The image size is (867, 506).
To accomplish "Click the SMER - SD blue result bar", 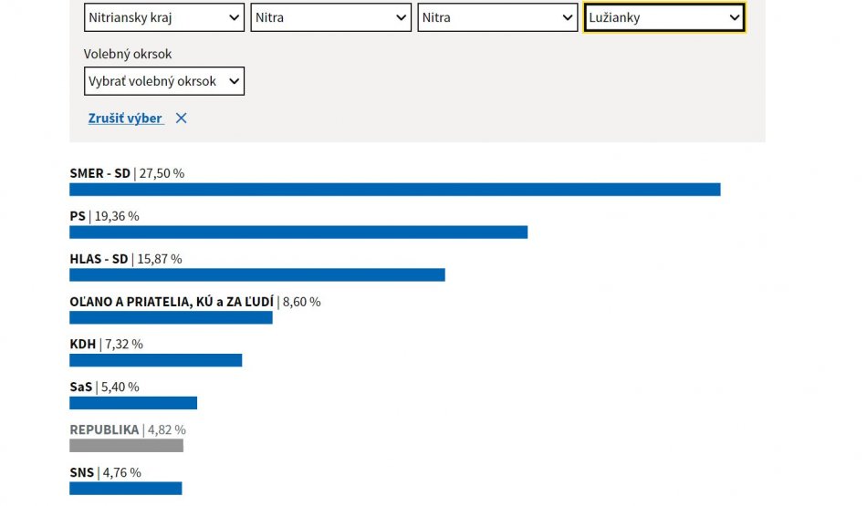I will pos(394,190).
